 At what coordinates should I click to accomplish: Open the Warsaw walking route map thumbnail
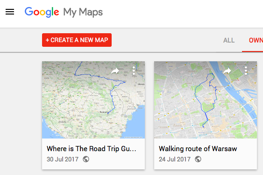pyautogui.click(x=206, y=100)
